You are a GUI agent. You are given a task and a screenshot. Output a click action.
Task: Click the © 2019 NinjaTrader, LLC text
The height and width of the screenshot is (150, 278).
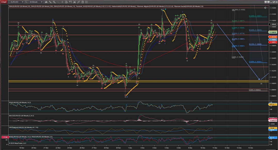pos(18,143)
